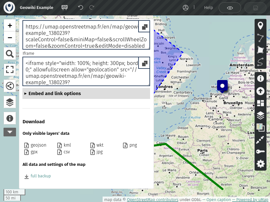
Task: Toggle editing status pencil icon
Action: point(64,8)
